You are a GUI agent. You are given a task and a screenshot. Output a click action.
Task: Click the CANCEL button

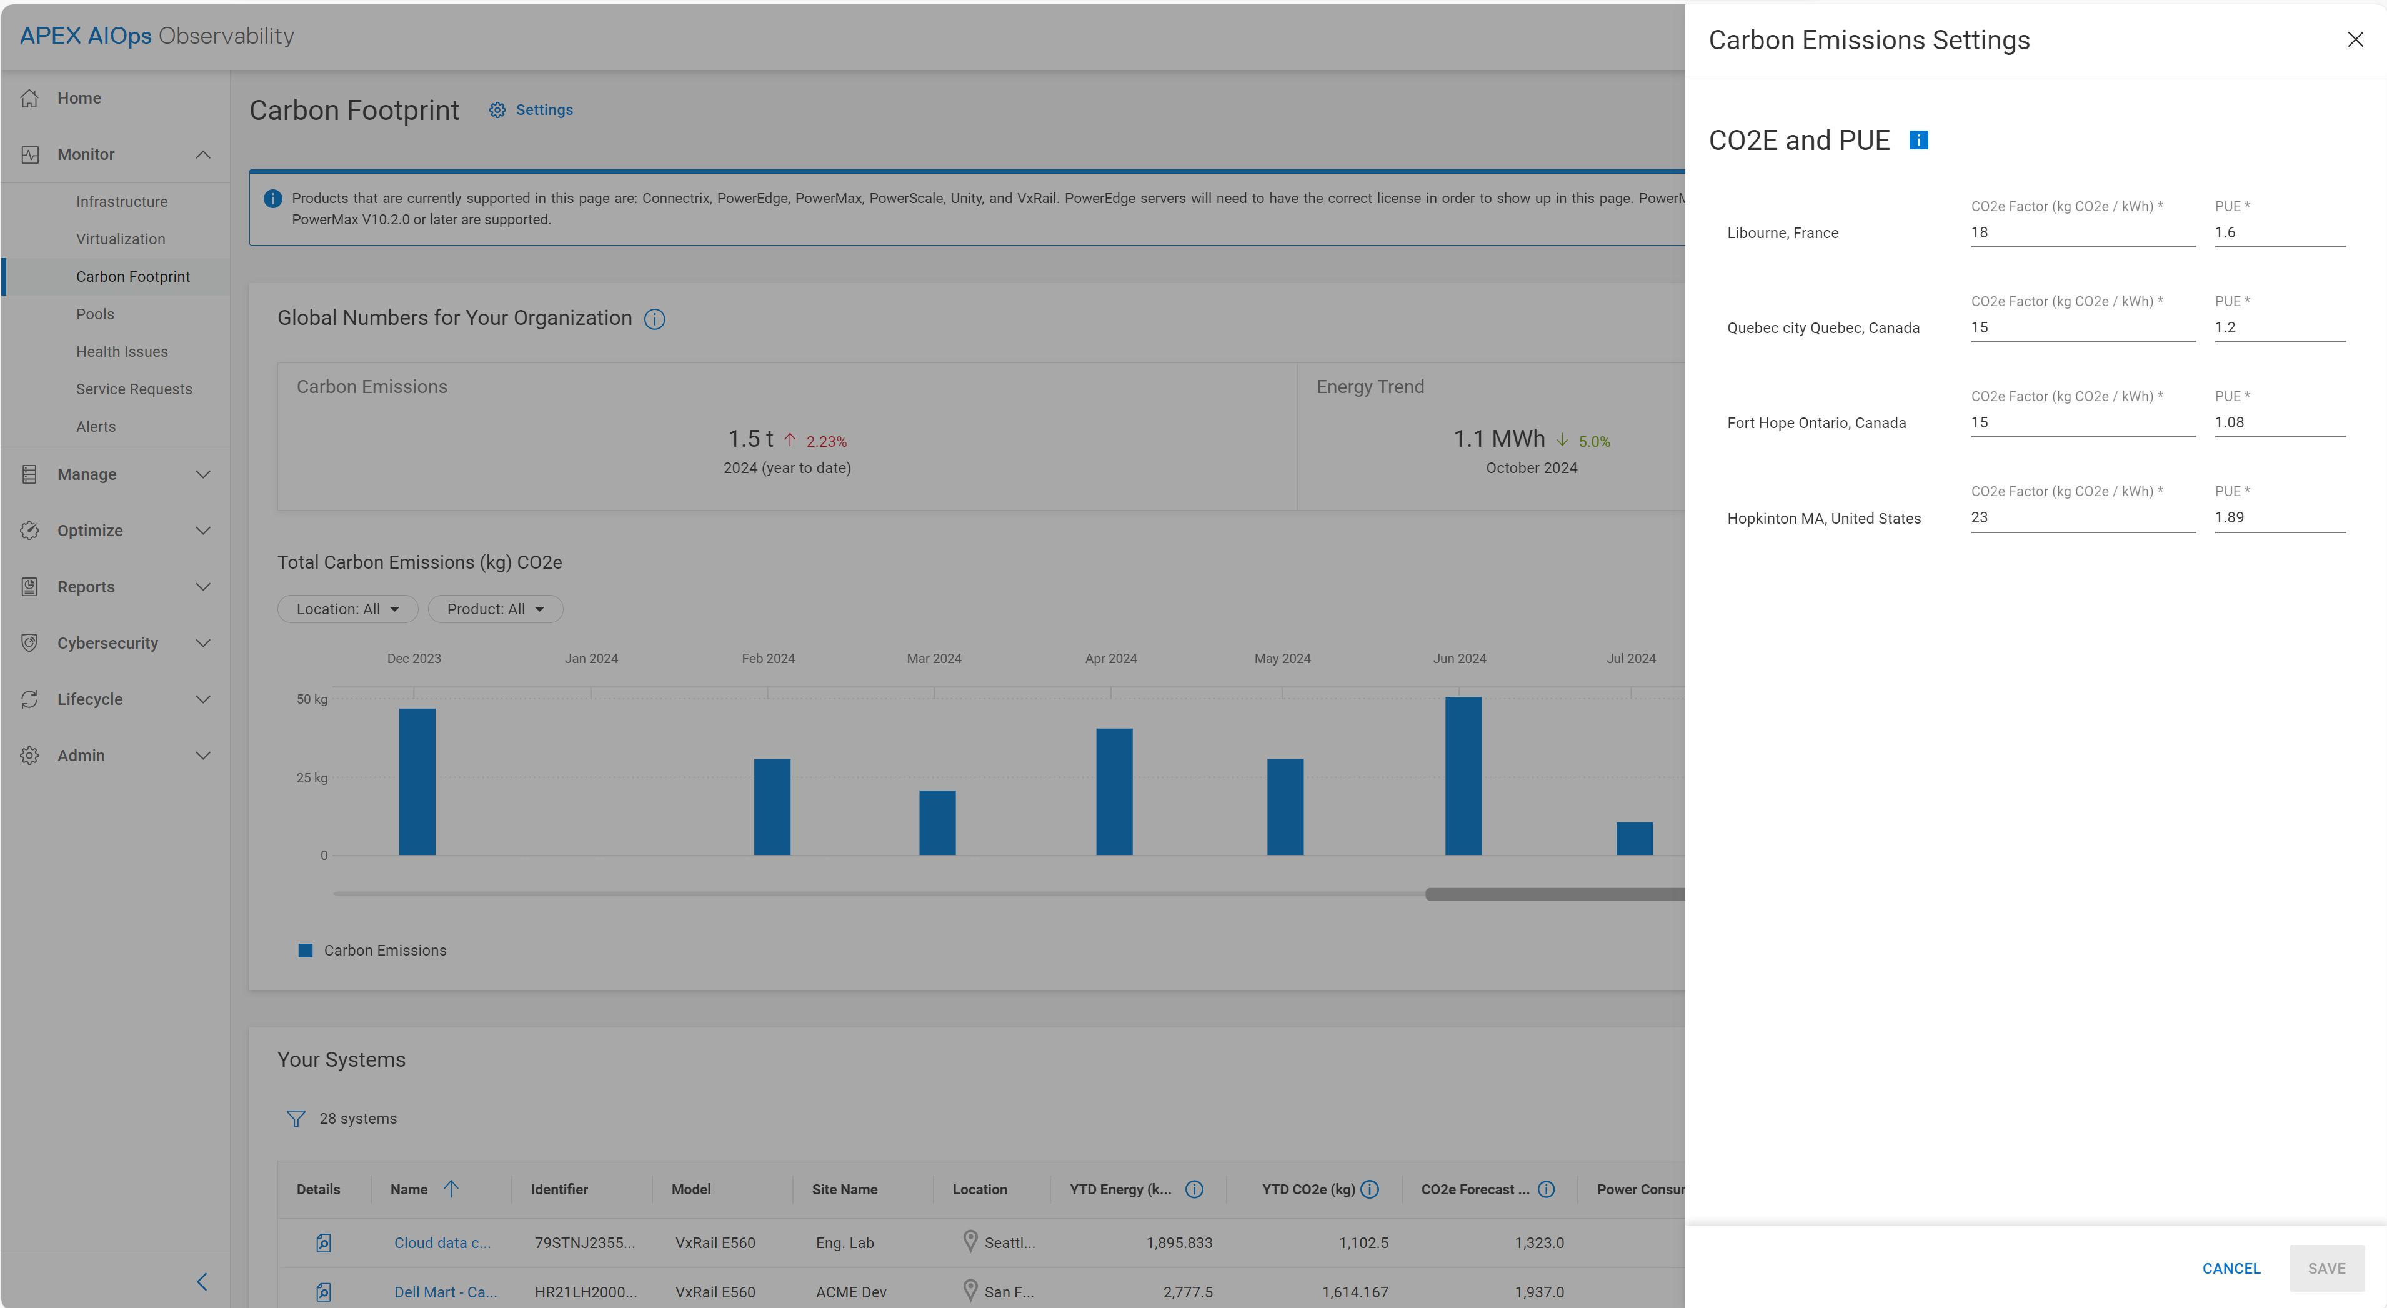pos(2230,1268)
